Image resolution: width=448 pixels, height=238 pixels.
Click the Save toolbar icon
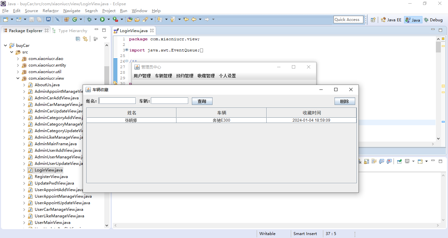[x=31, y=19]
